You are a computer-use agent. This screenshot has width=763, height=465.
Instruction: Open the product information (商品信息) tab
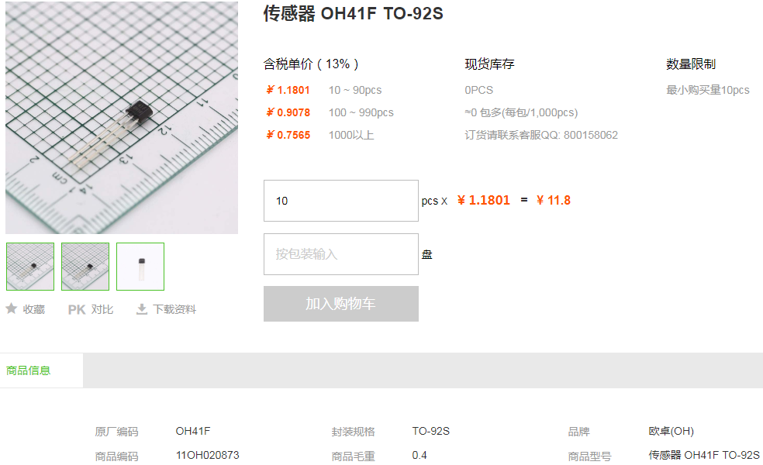28,370
